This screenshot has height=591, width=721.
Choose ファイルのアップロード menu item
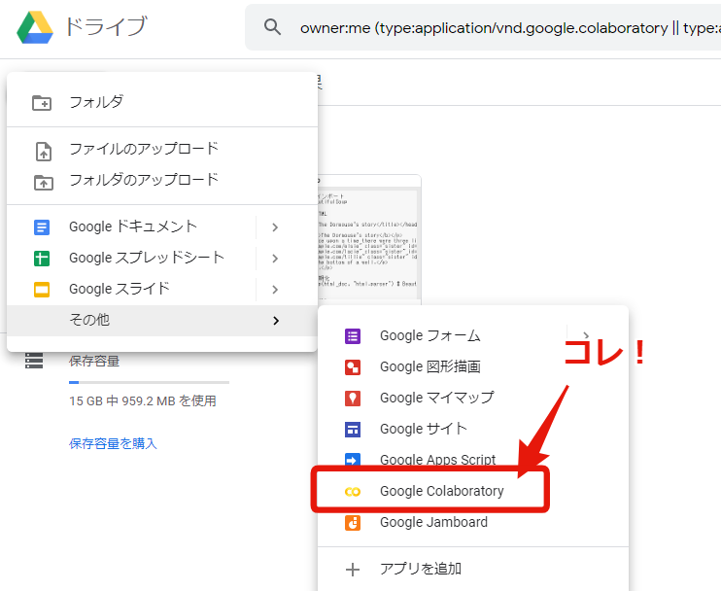click(x=162, y=149)
